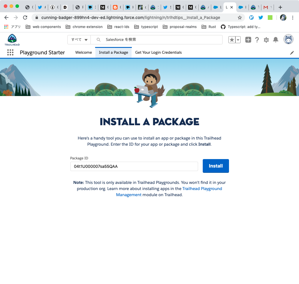299x284 pixels.
Task: Open Chrome profile avatar
Action: coord(283,18)
